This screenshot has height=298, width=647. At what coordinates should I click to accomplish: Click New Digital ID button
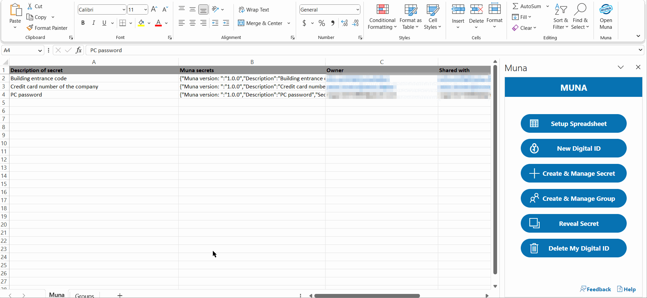coord(574,148)
